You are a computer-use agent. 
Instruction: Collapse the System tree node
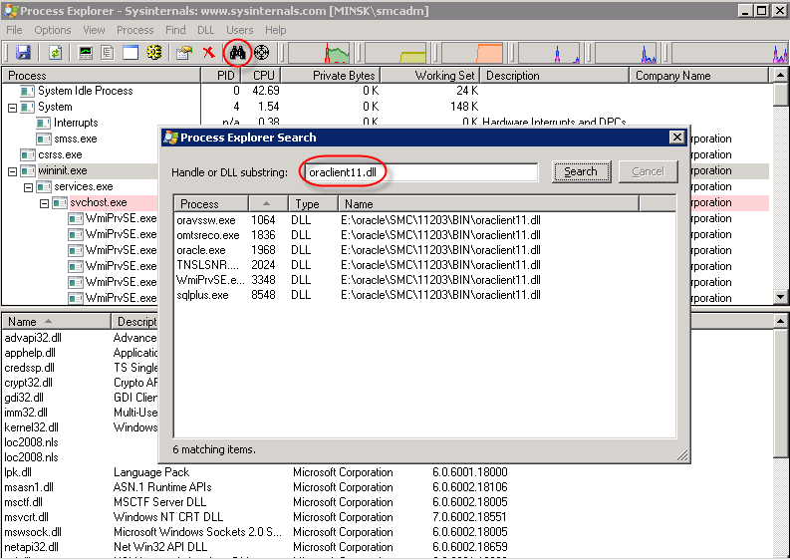(x=13, y=108)
